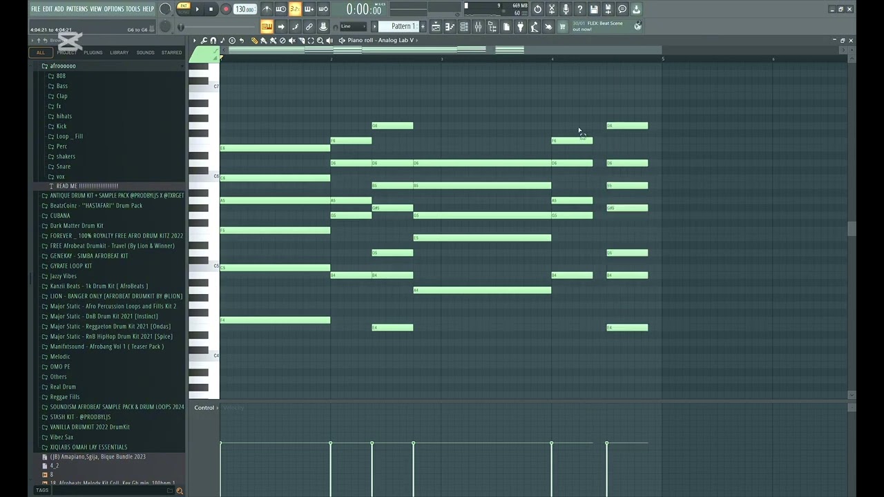Select the Playback scrub speaker tool
The width and height of the screenshot is (884, 497).
click(329, 40)
